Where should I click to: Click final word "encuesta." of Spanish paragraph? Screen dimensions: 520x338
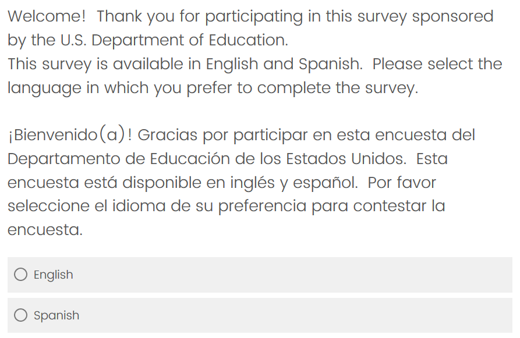point(45,230)
